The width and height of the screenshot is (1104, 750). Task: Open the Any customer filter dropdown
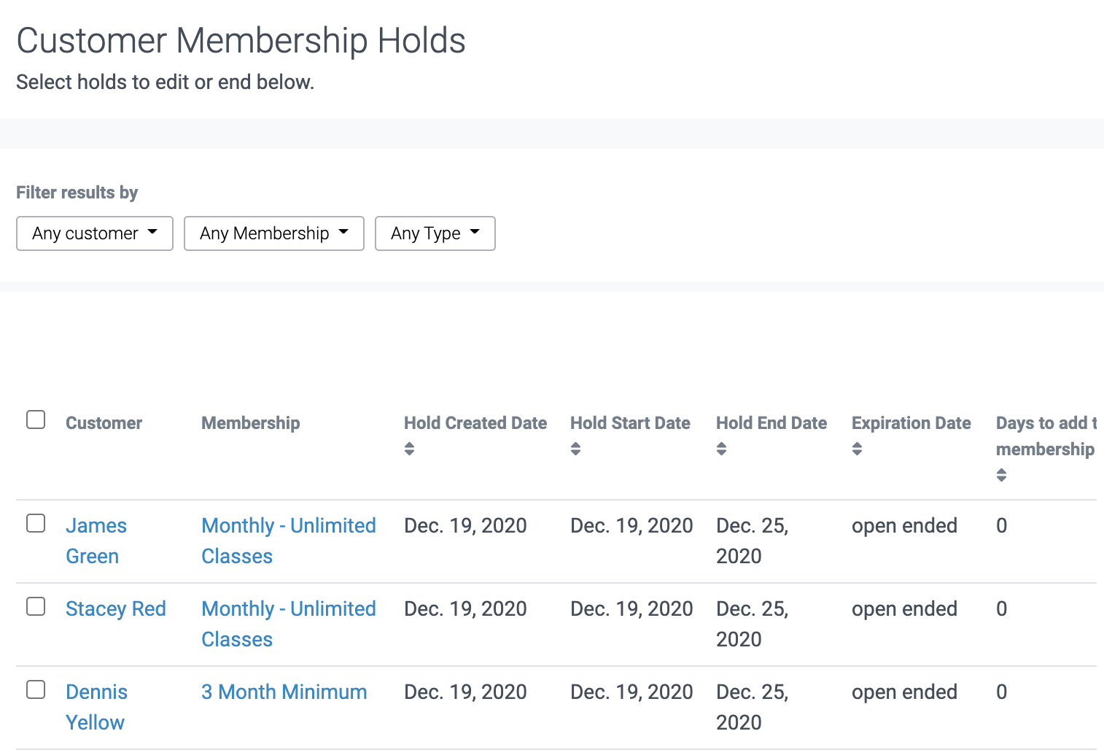(94, 233)
